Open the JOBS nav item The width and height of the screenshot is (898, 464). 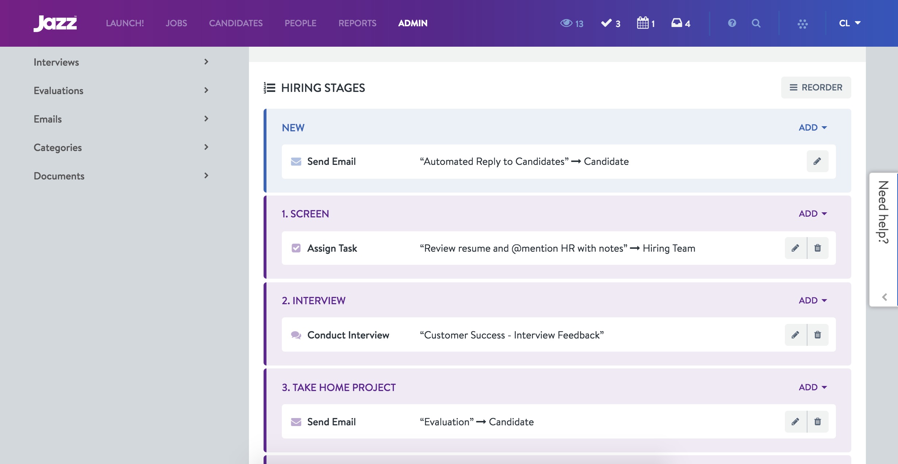coord(176,23)
